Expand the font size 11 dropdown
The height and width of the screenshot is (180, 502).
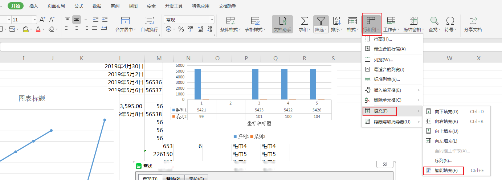35,20
